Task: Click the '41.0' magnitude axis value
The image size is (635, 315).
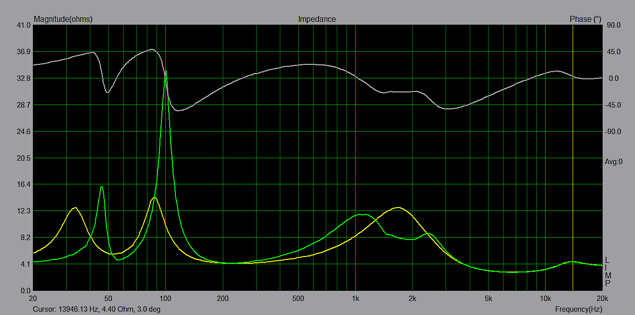Action: point(24,25)
